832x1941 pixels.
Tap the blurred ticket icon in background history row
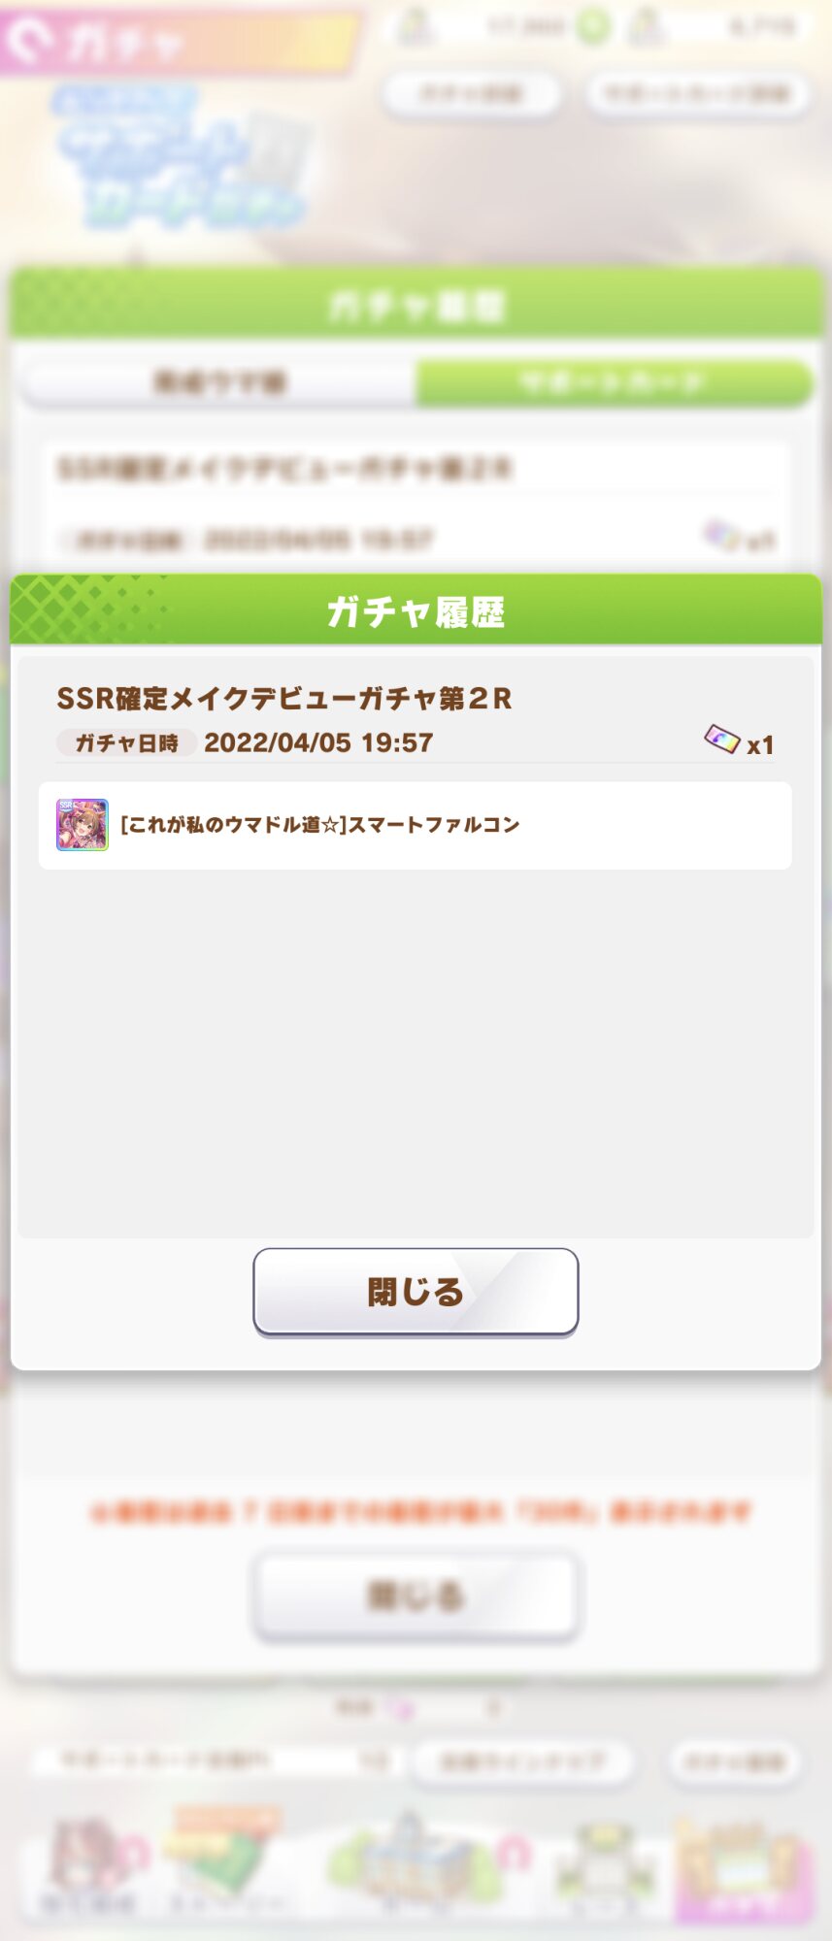pos(722,535)
